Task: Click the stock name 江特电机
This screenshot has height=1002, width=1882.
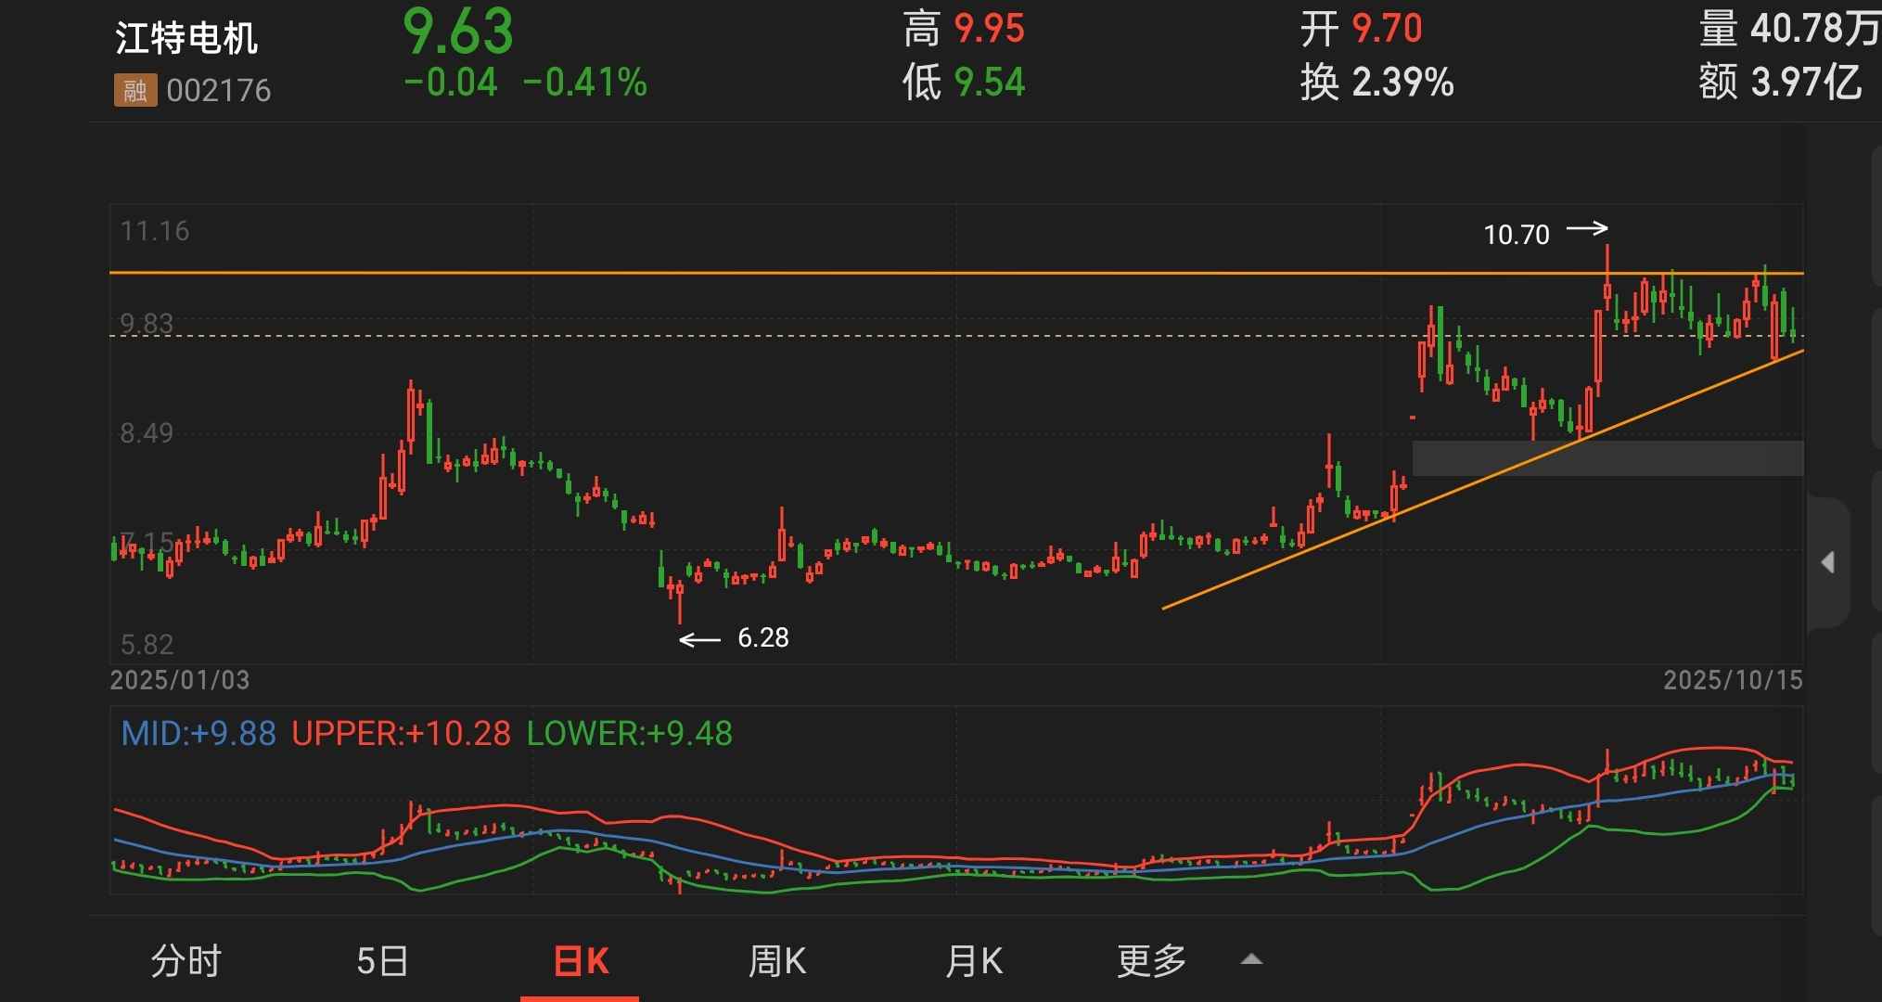Action: click(x=186, y=38)
